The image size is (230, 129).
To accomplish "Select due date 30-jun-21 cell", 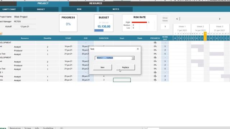I will pyautogui.click(x=86, y=80).
